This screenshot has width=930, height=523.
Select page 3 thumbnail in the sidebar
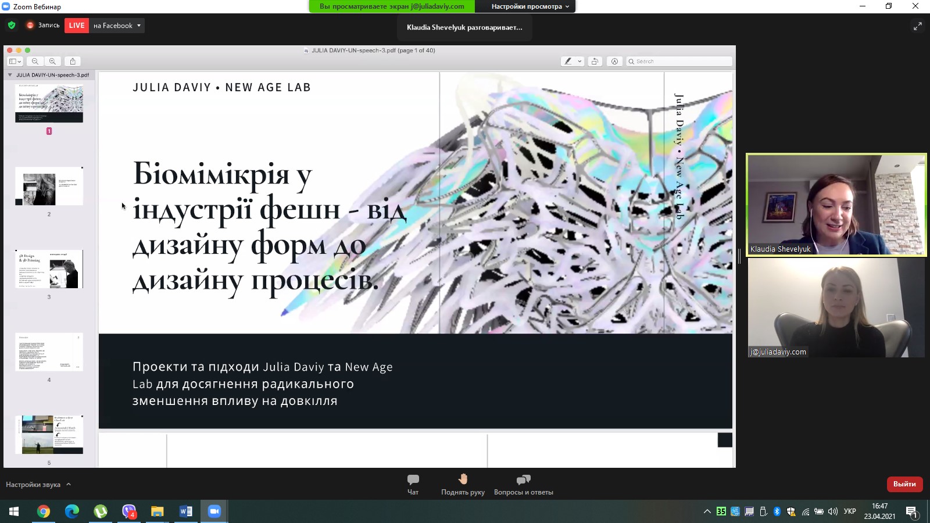(49, 268)
